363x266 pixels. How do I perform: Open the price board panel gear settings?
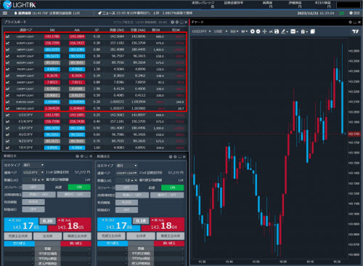pyautogui.click(x=177, y=22)
